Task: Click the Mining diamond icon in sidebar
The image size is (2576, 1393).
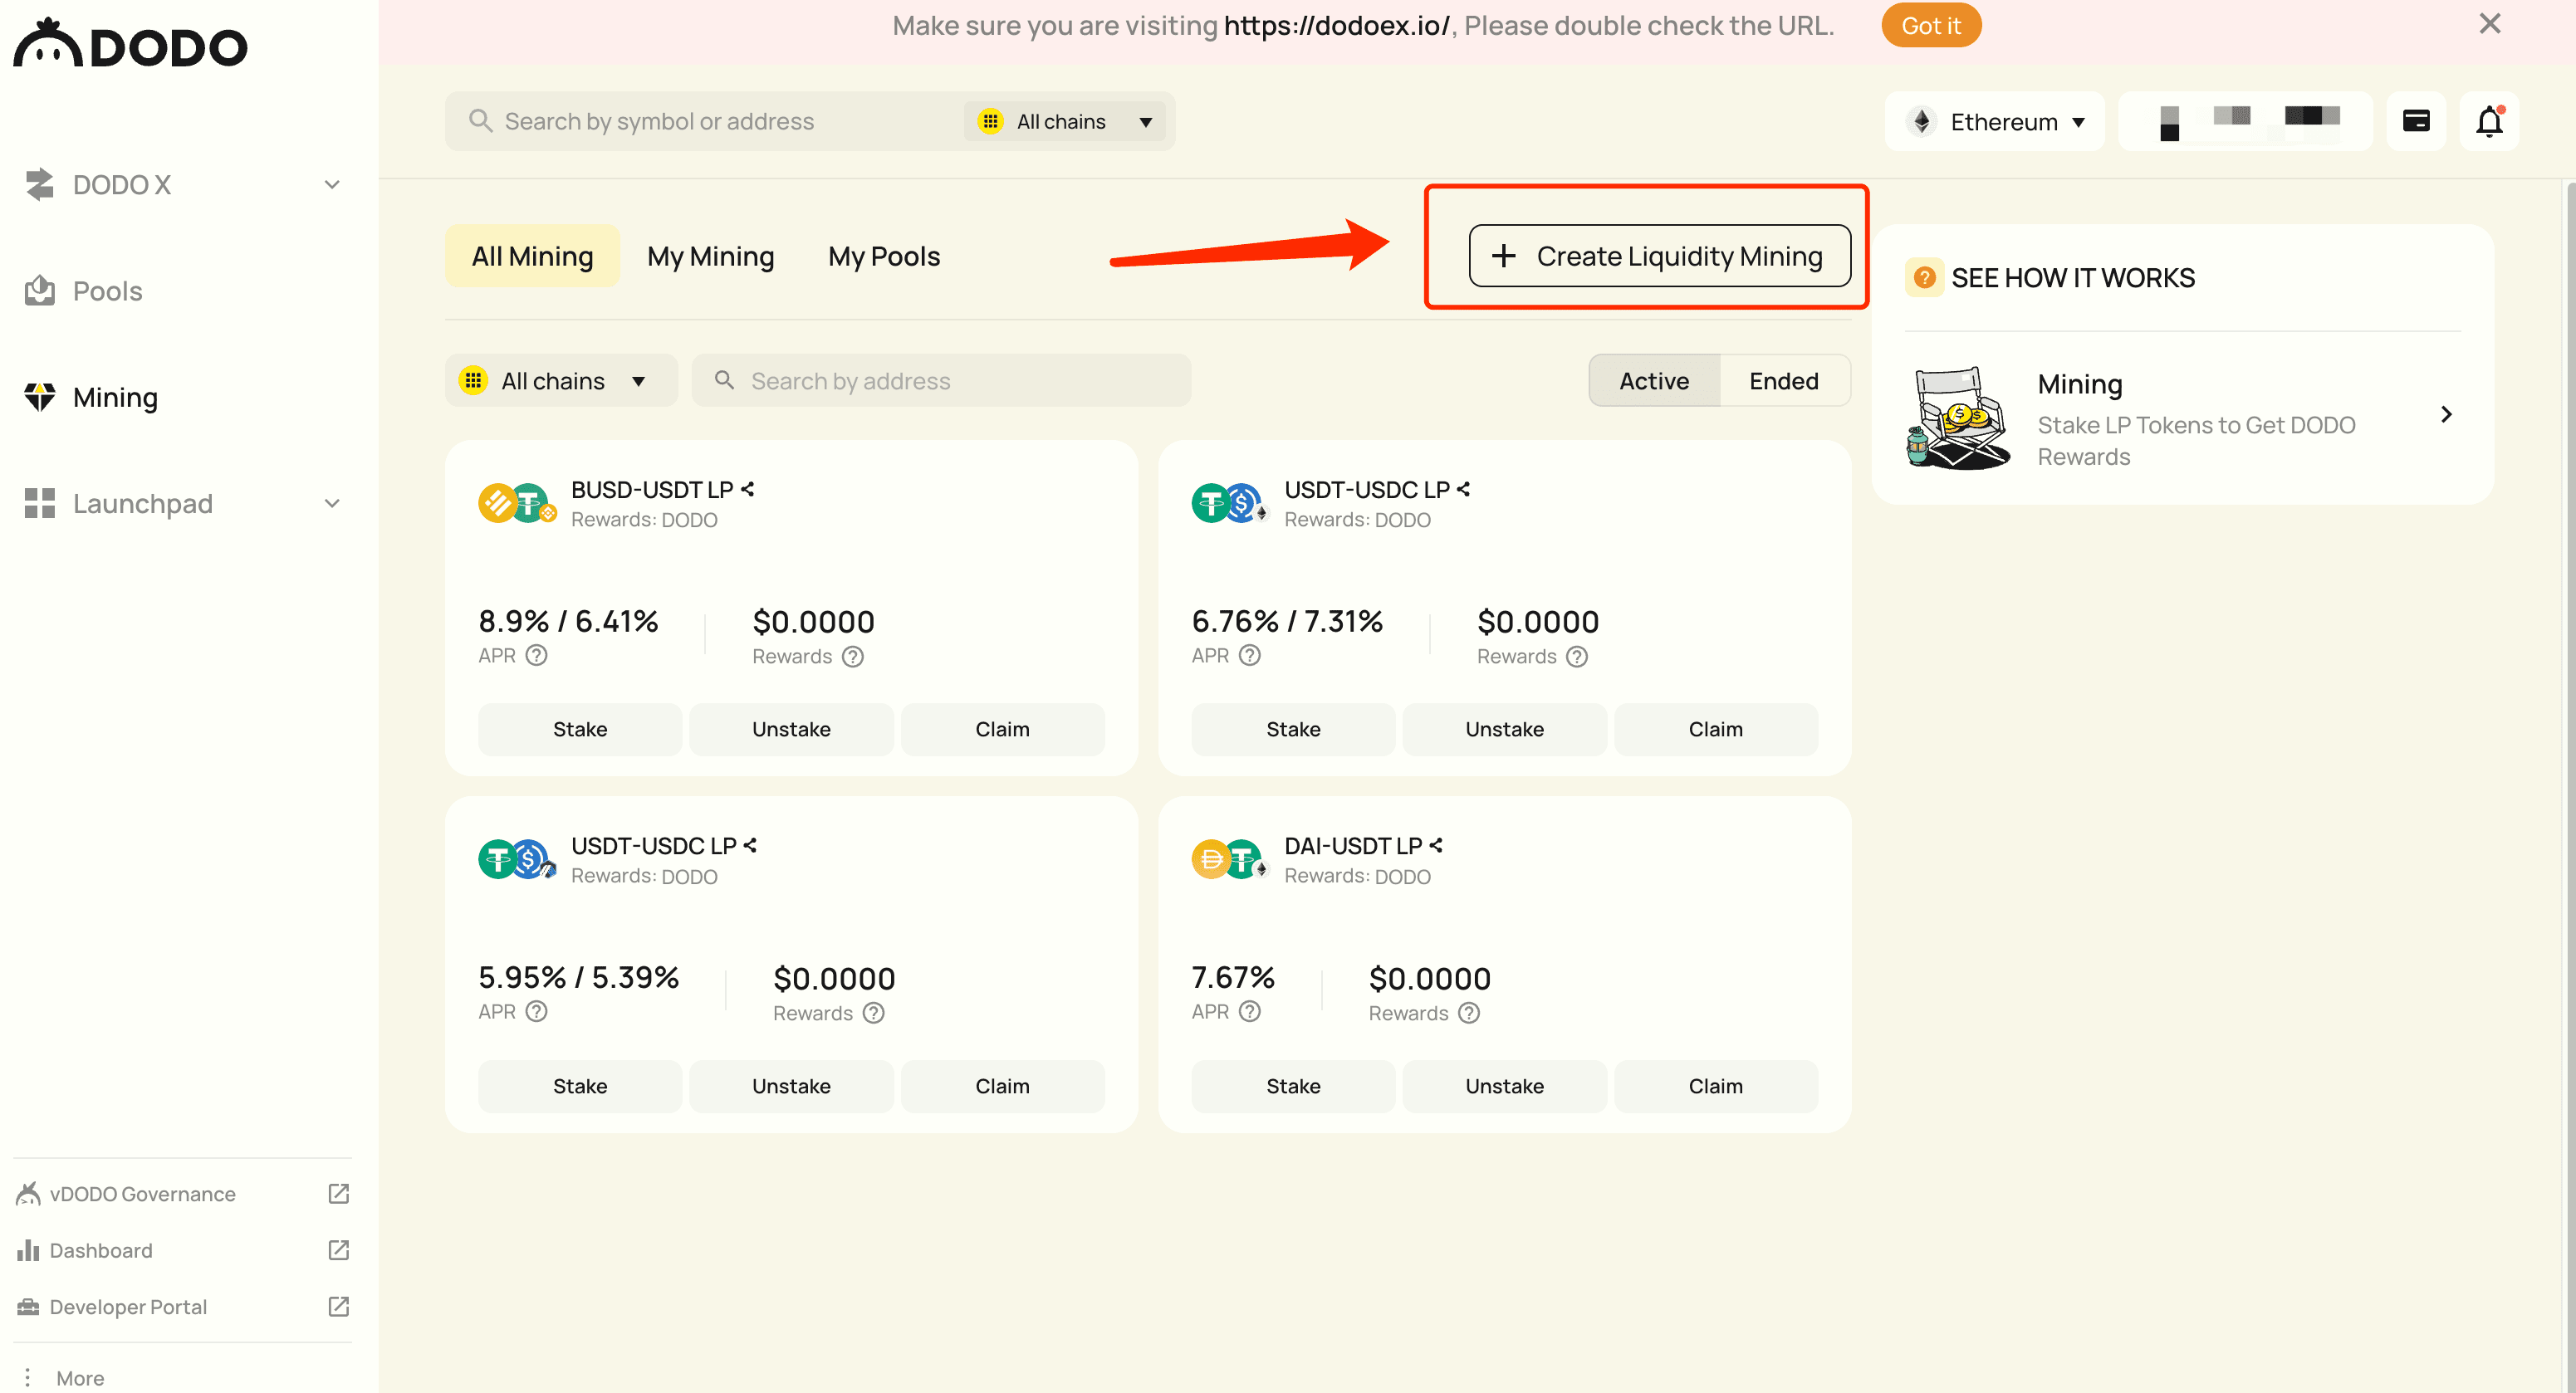Action: [x=40, y=397]
